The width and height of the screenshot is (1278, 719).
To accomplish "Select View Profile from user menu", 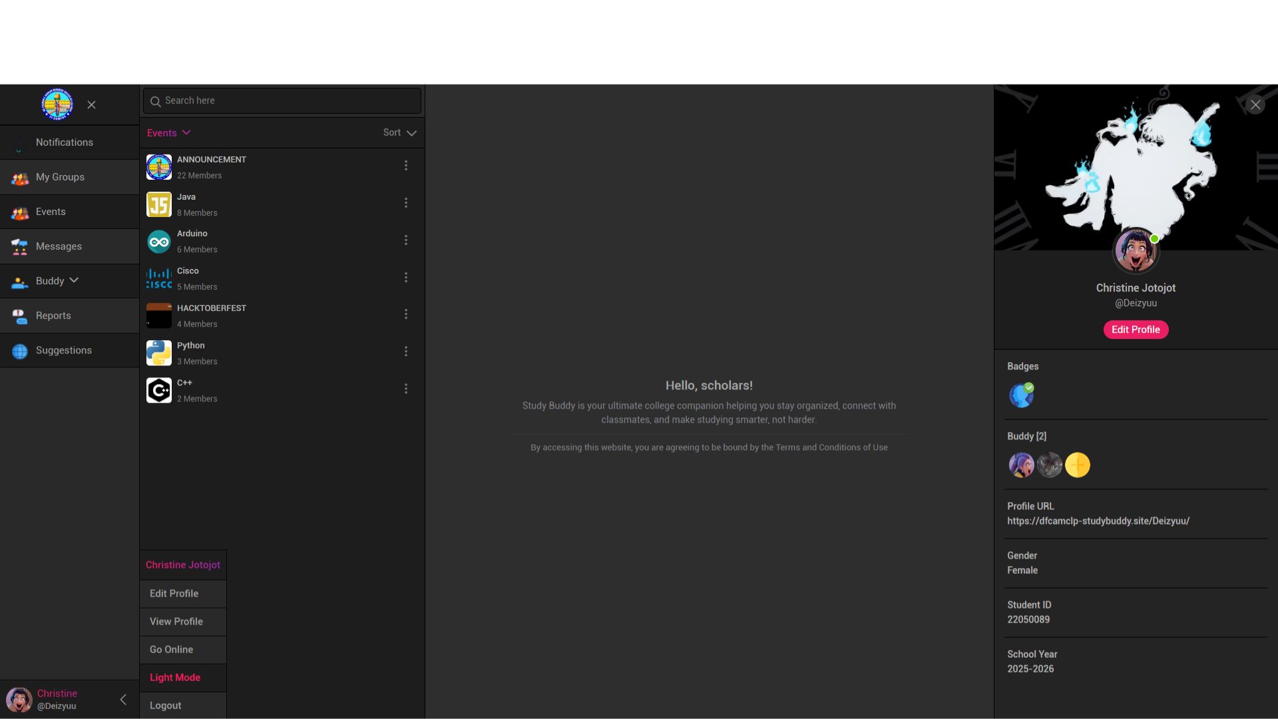I will [x=176, y=622].
